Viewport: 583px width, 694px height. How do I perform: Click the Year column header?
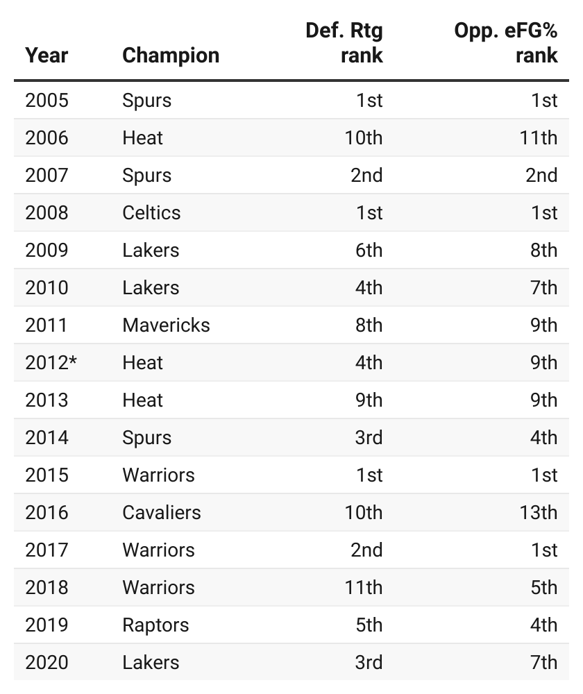[x=47, y=56]
